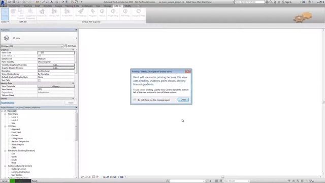The image size is (325, 183).
Task: Open the Structure ribbon tab
Action: (x=28, y=6)
